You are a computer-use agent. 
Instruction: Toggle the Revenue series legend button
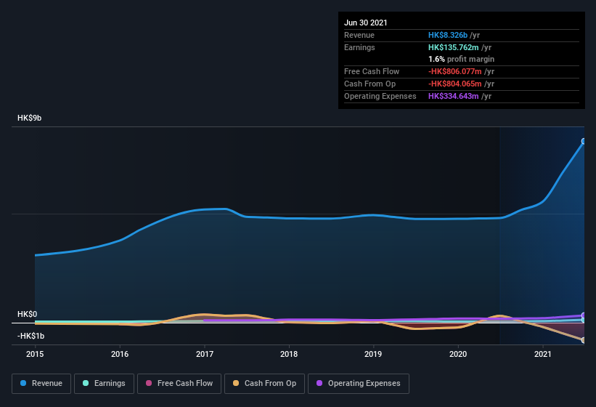coord(41,384)
